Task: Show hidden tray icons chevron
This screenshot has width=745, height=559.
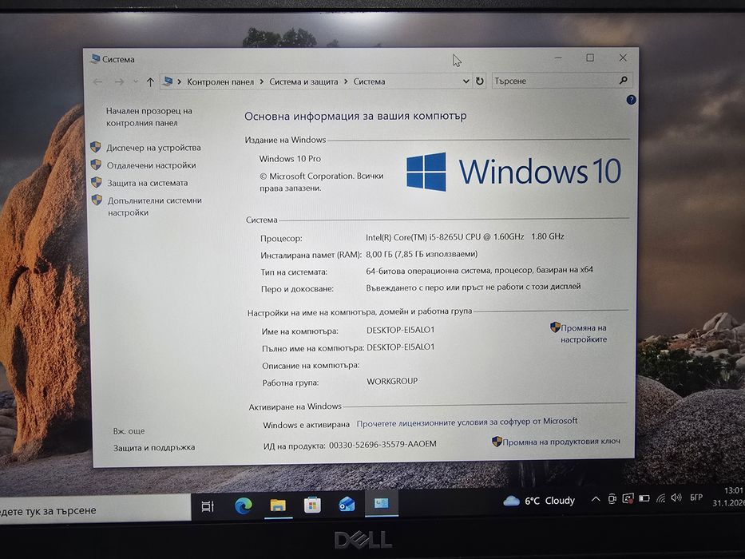Action: click(596, 499)
